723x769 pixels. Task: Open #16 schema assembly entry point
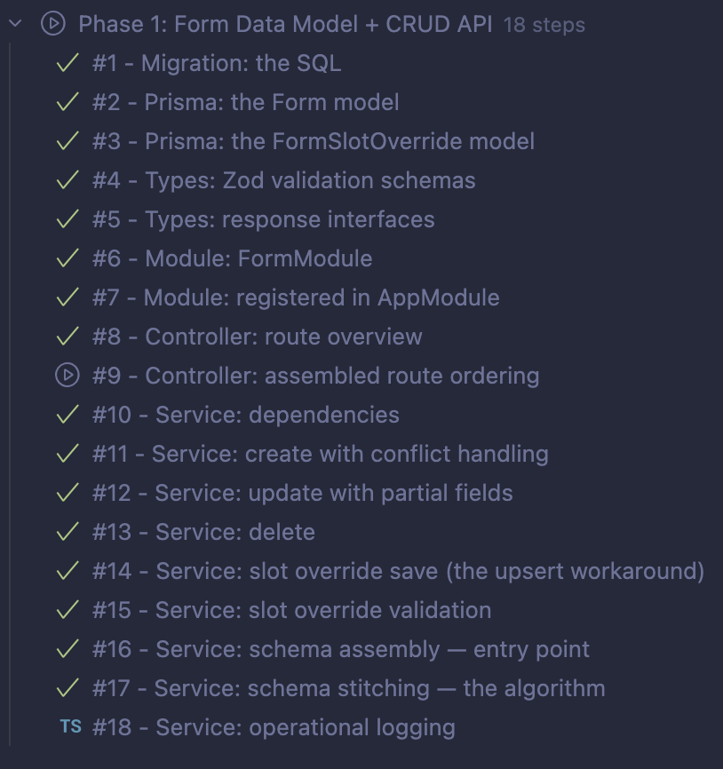point(340,649)
